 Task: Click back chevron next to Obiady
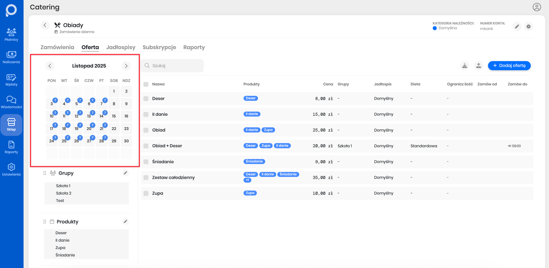click(x=45, y=25)
